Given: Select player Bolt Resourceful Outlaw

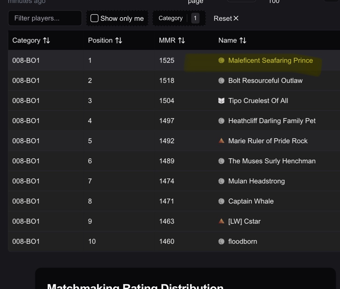Looking at the screenshot, I should (265, 80).
